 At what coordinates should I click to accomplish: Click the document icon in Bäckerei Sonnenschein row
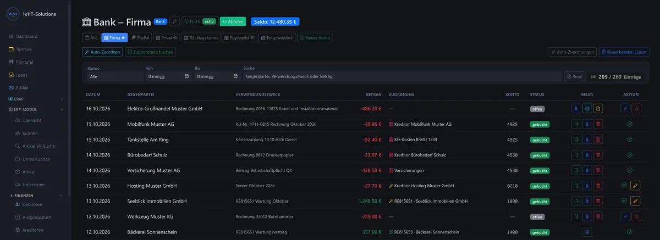(587, 232)
